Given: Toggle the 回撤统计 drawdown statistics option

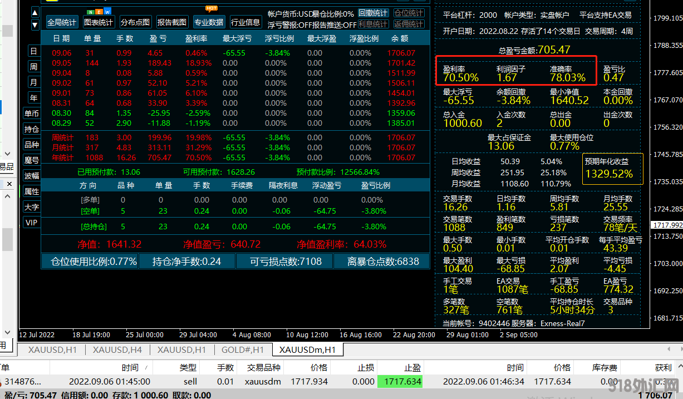Looking at the screenshot, I should [x=373, y=13].
